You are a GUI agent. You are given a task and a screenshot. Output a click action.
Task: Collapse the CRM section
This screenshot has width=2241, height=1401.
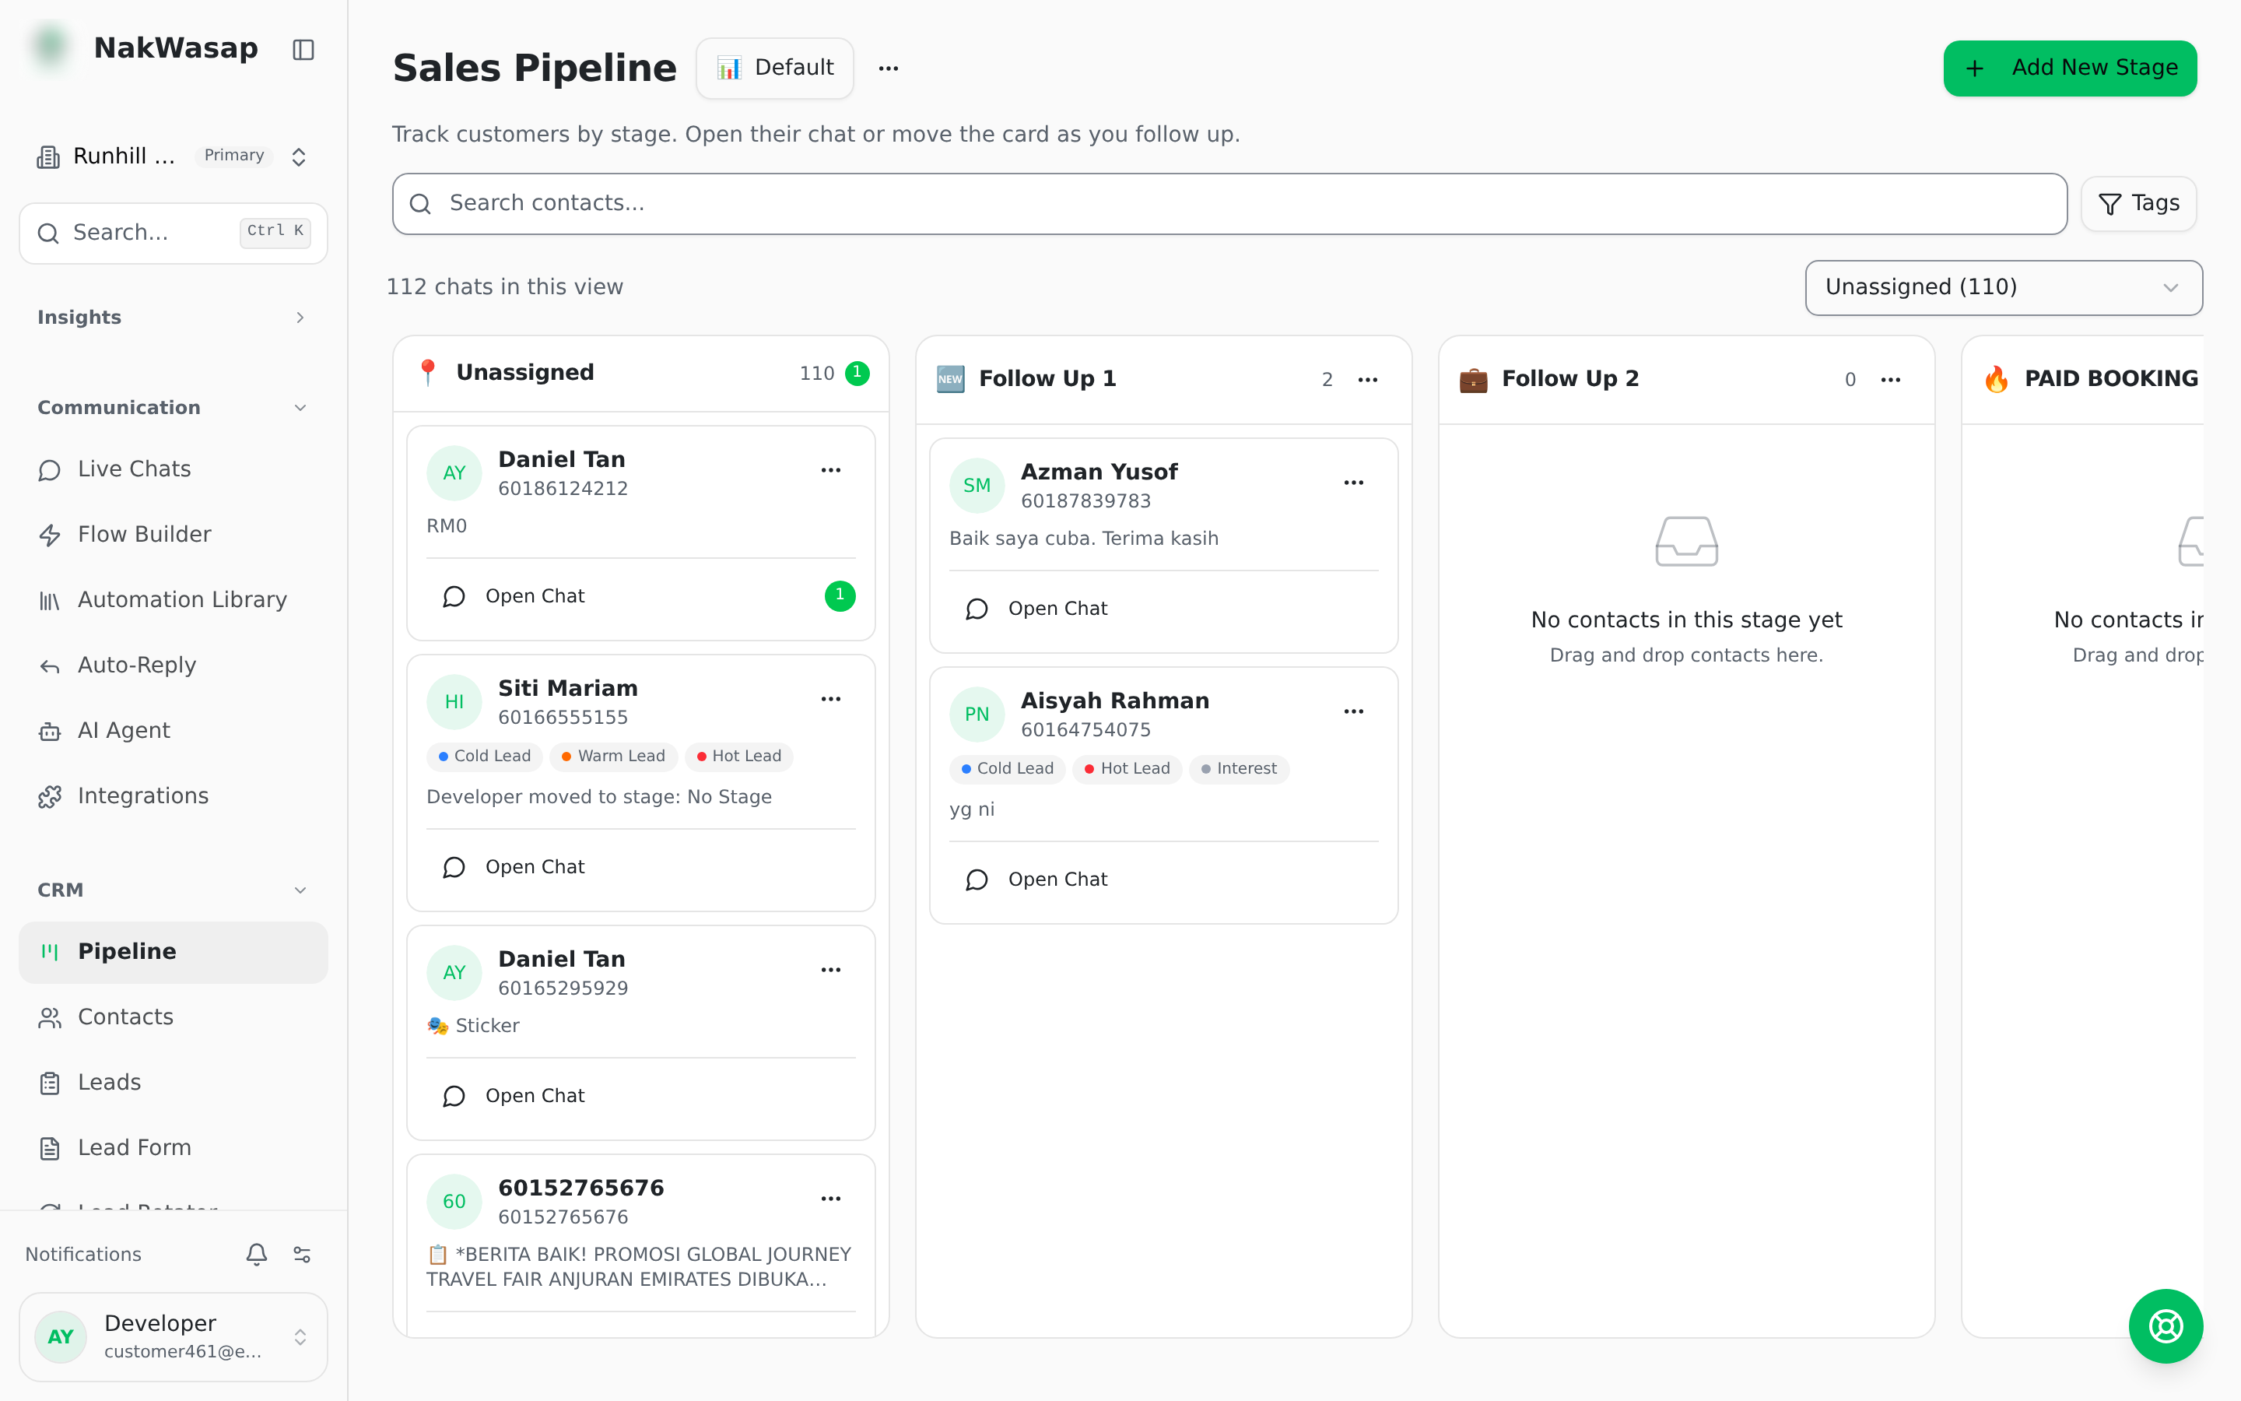click(x=172, y=890)
